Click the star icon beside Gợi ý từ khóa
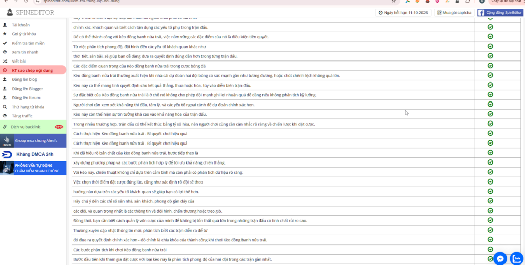 5,34
